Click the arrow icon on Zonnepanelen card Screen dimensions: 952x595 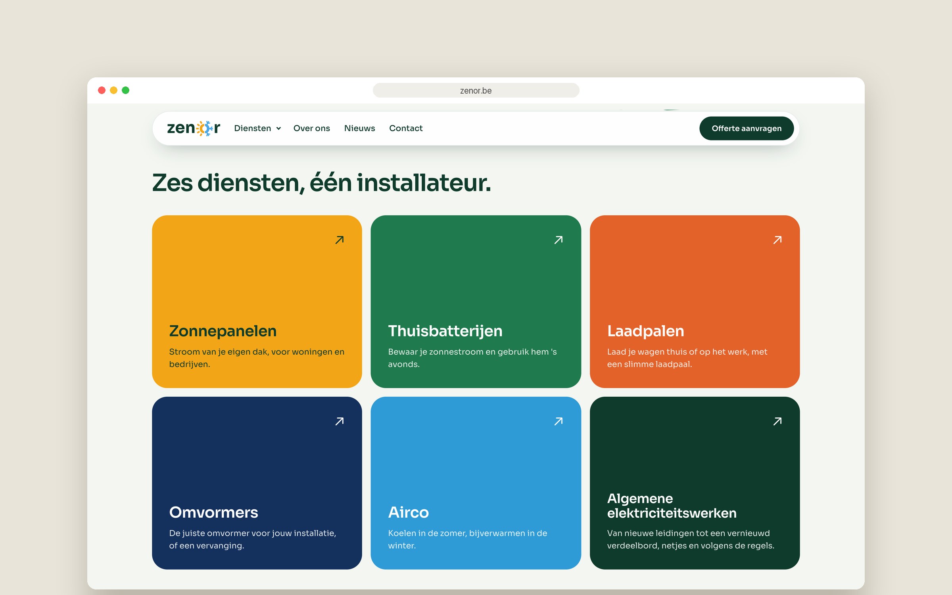[340, 240]
